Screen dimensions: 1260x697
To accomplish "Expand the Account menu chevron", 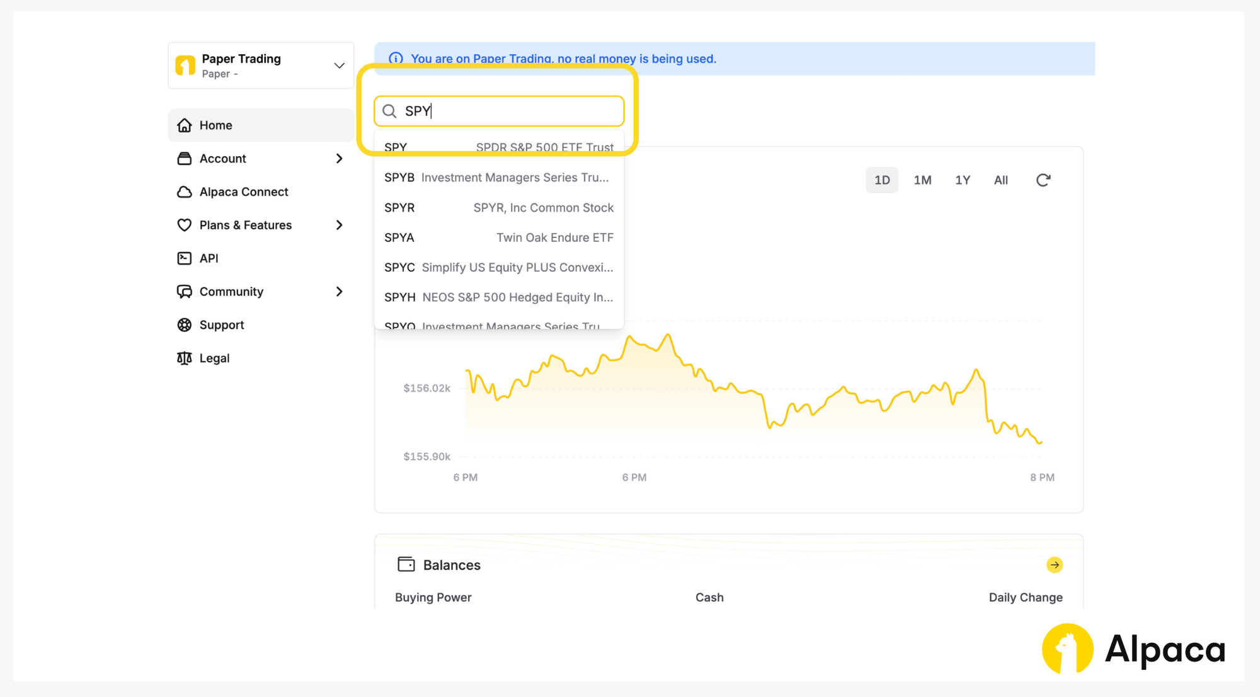I will point(339,159).
